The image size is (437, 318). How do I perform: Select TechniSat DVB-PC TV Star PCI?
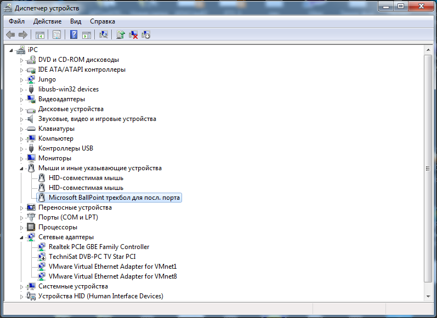point(92,257)
